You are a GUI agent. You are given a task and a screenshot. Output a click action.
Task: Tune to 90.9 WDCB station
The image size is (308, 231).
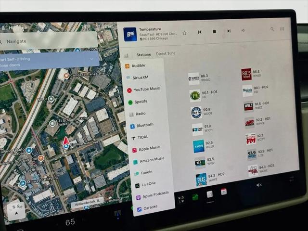point(202,112)
